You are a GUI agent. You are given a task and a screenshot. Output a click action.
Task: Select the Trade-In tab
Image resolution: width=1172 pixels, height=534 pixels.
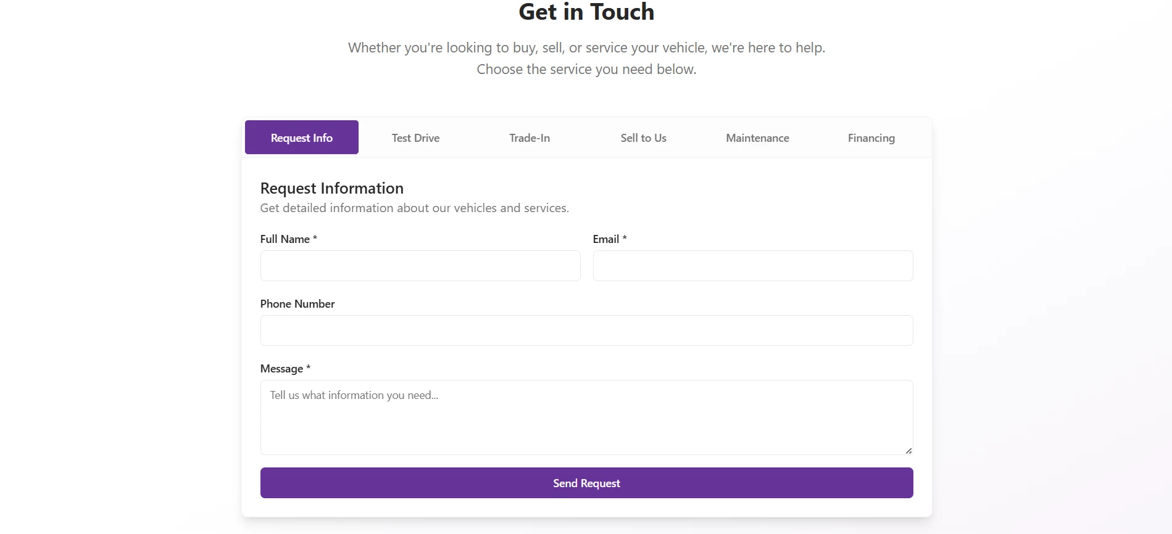click(x=529, y=138)
